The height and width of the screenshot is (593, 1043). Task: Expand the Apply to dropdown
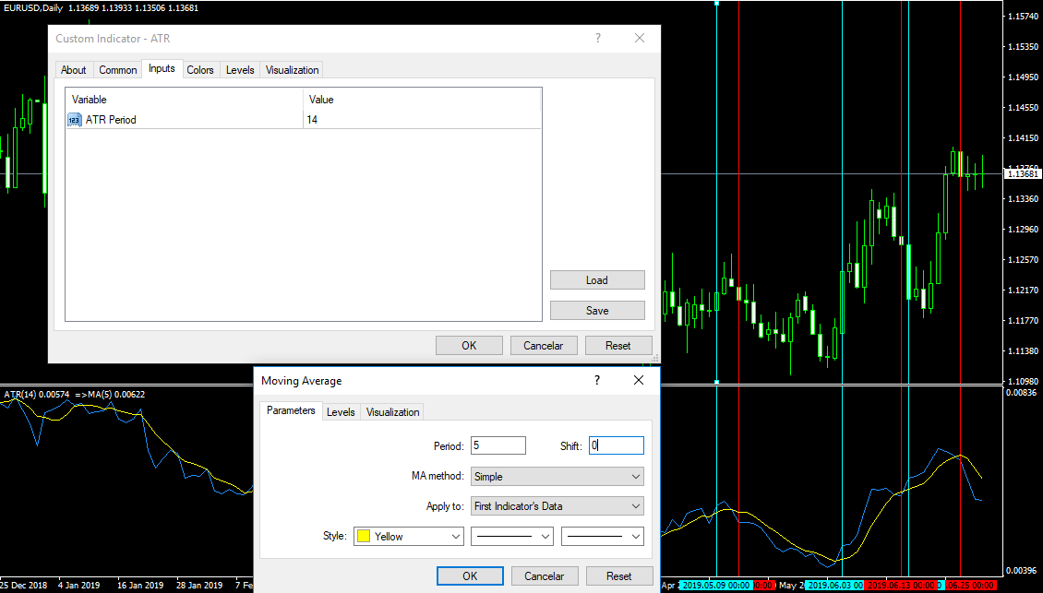click(557, 506)
